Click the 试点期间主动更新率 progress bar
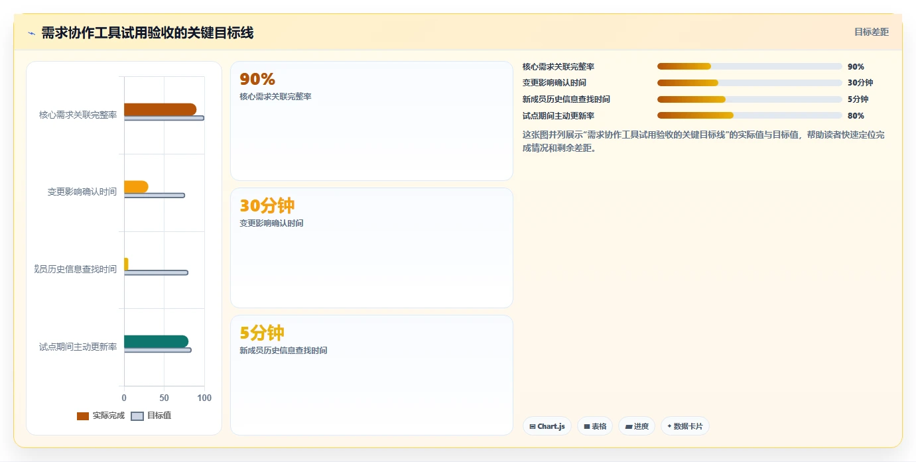This screenshot has width=916, height=462. [750, 115]
